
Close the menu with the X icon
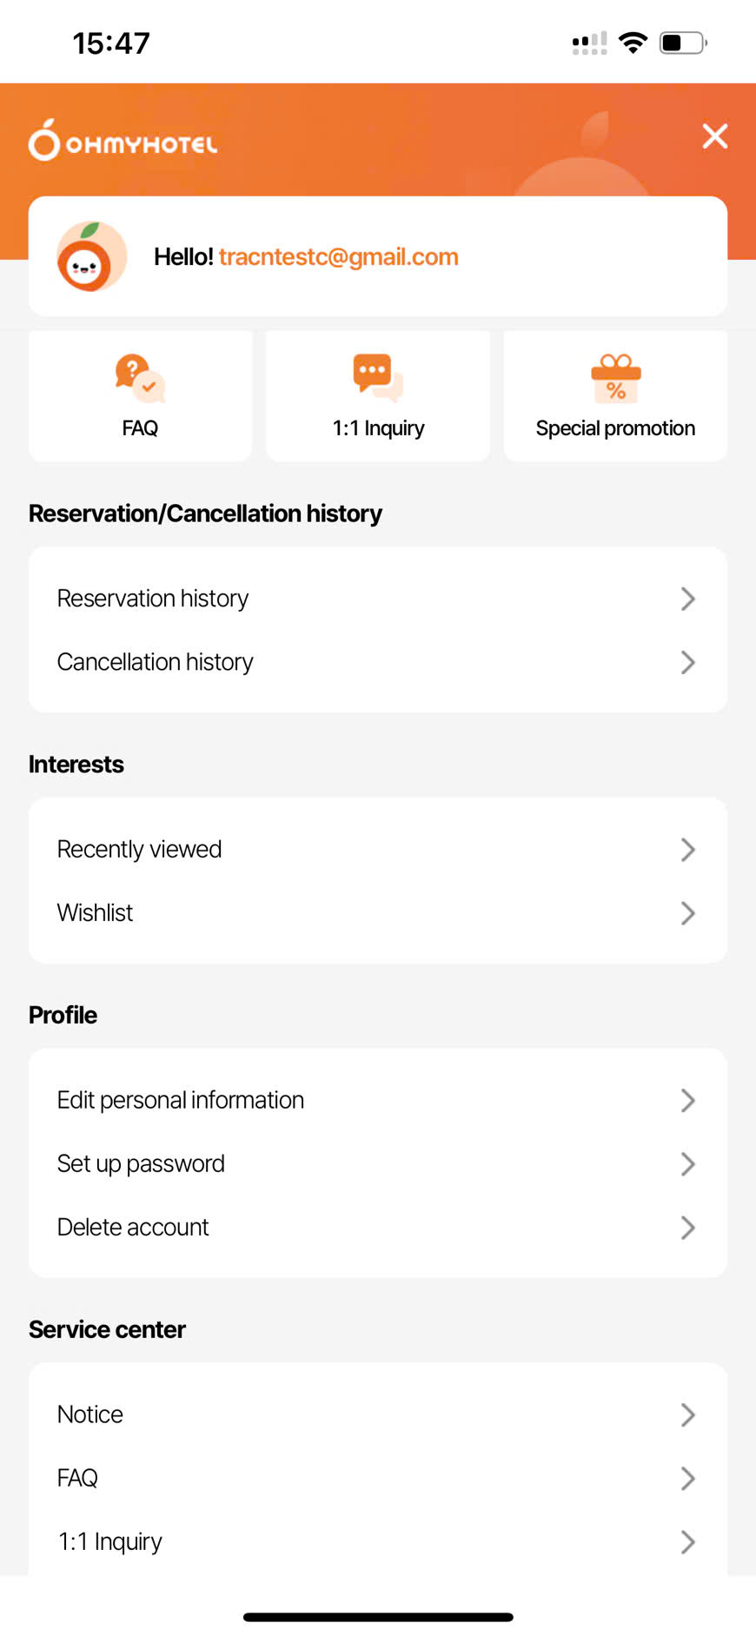714,136
